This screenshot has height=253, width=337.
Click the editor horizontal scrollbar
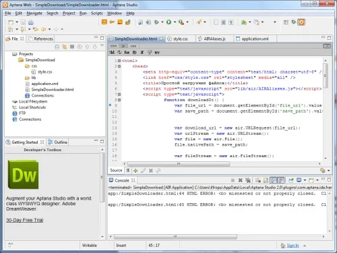pyautogui.click(x=179, y=164)
